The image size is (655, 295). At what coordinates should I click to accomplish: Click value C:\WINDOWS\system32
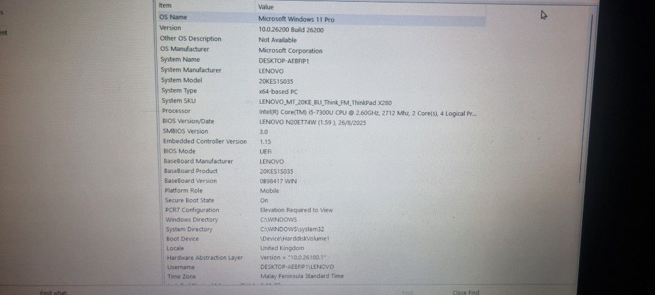pos(292,229)
